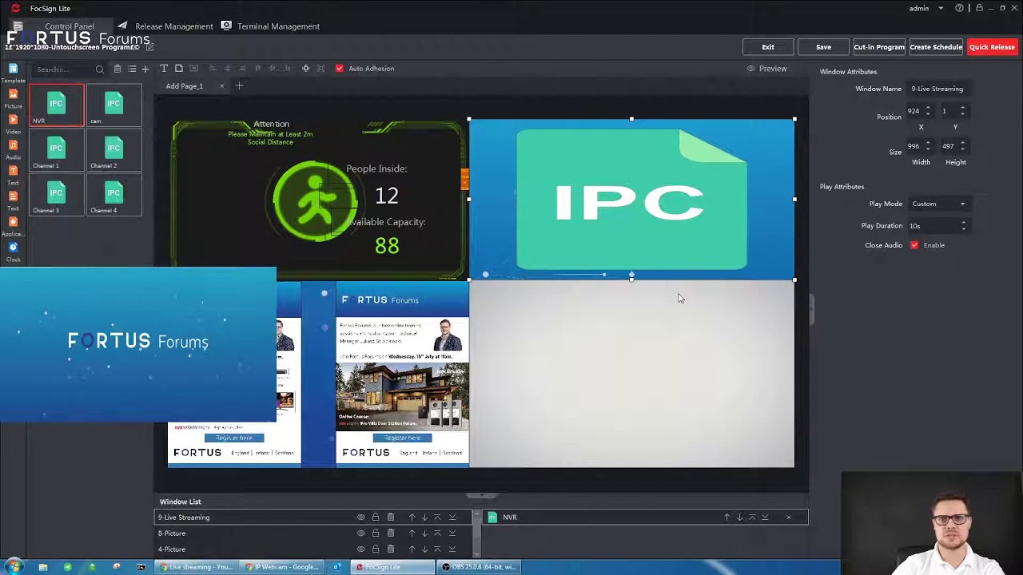Close the Add Page_1 tab

222,86
